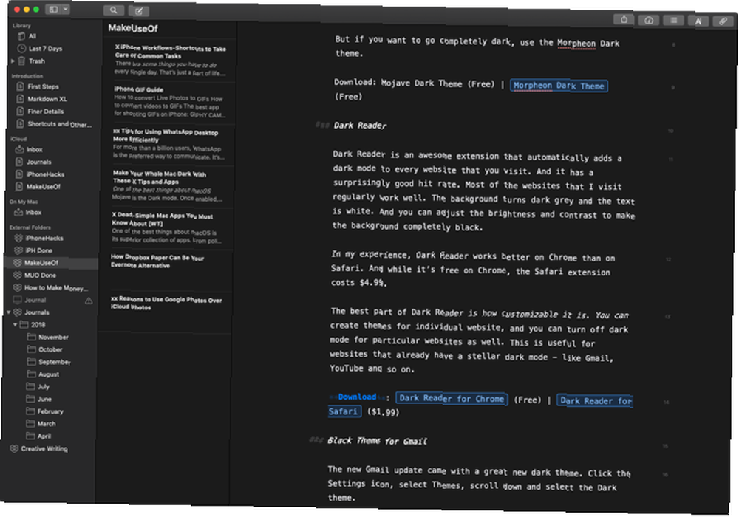Click the MUO Done folder icon
739x517 pixels.
[18, 275]
